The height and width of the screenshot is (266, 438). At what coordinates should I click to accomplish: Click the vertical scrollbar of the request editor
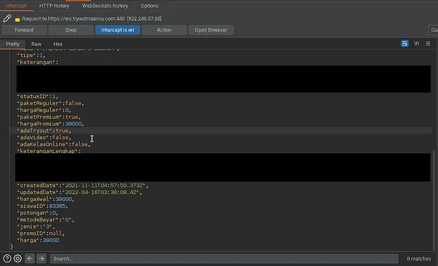(x=434, y=200)
